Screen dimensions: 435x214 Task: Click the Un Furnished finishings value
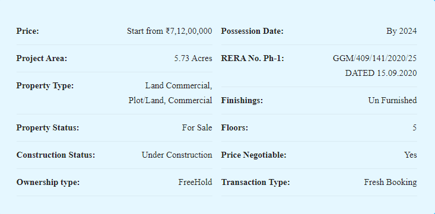point(392,100)
